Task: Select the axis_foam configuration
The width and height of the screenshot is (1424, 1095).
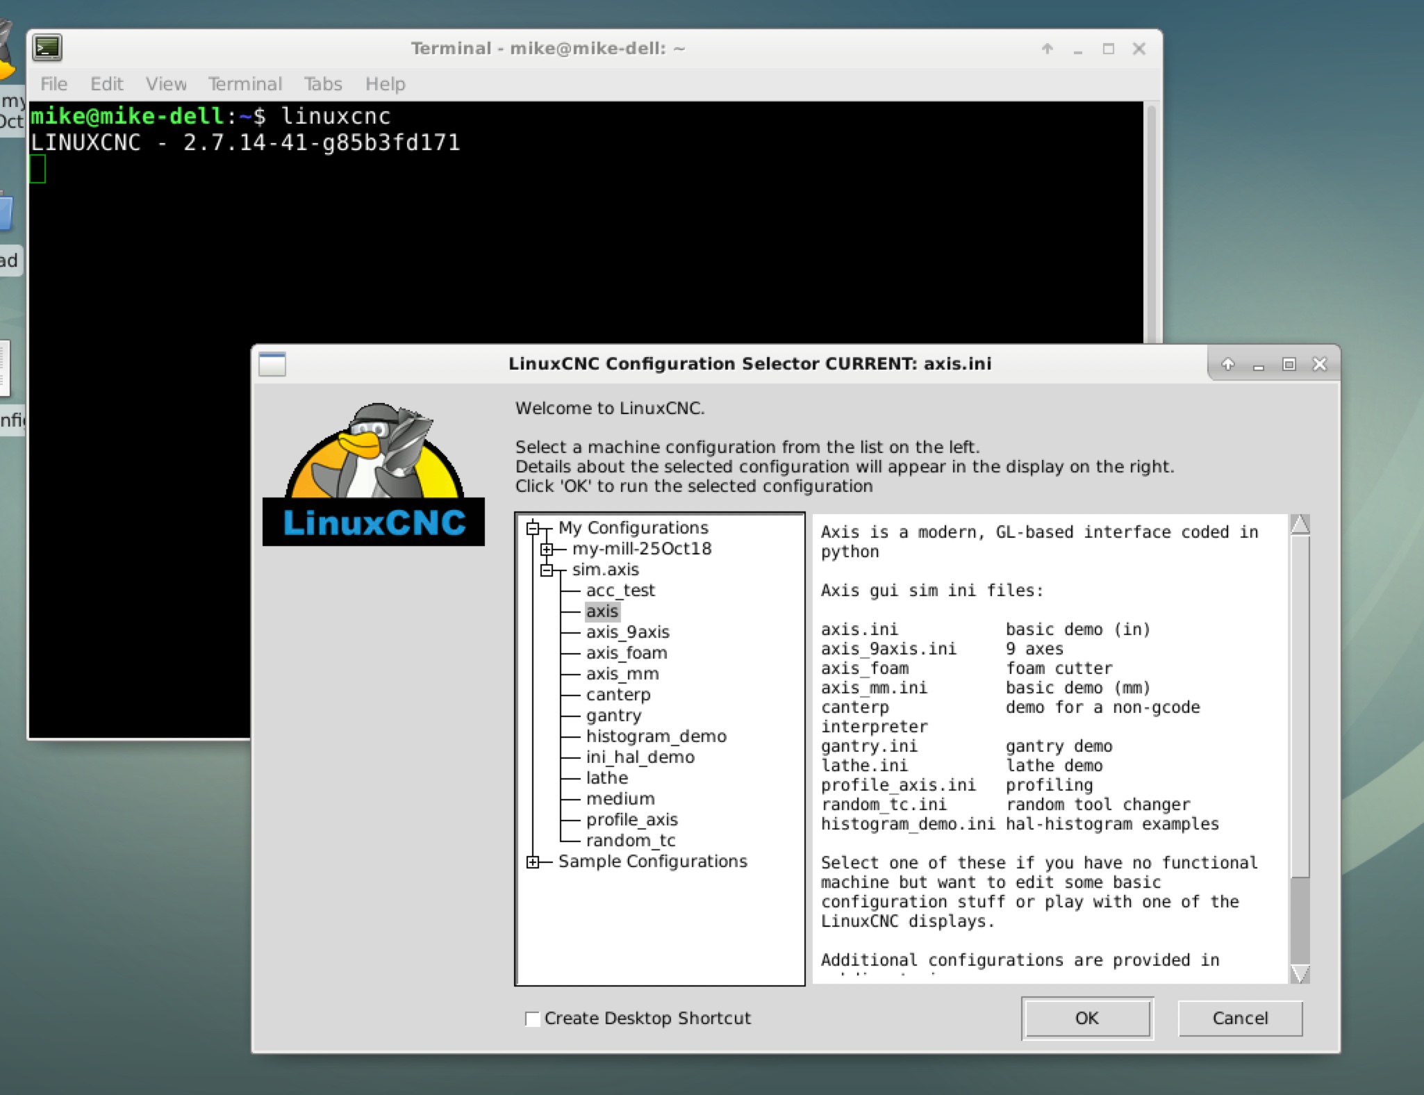Action: pos(627,653)
